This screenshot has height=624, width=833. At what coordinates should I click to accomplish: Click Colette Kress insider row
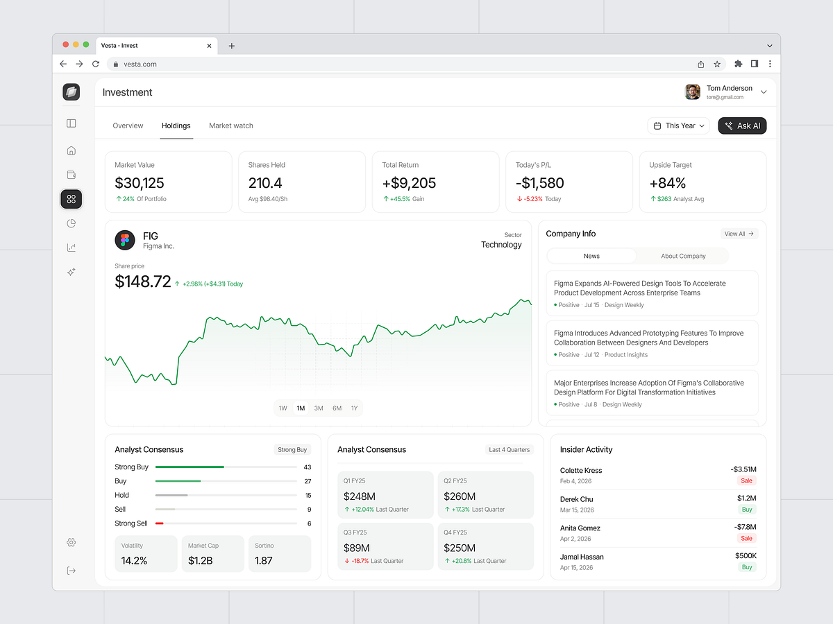[x=658, y=475]
